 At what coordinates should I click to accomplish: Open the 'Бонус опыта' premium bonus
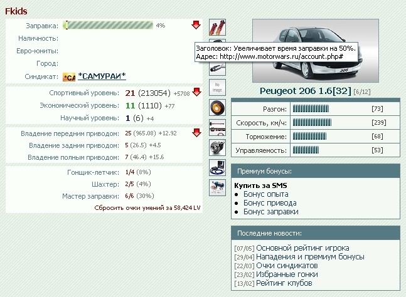tap(265, 194)
